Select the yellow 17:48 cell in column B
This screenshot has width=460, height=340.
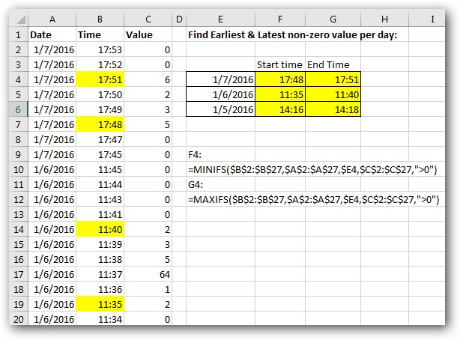point(99,124)
